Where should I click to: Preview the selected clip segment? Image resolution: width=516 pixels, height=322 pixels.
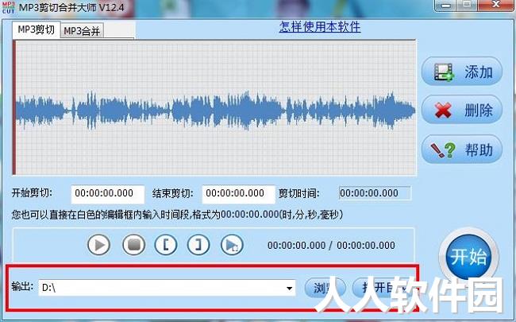tap(232, 245)
